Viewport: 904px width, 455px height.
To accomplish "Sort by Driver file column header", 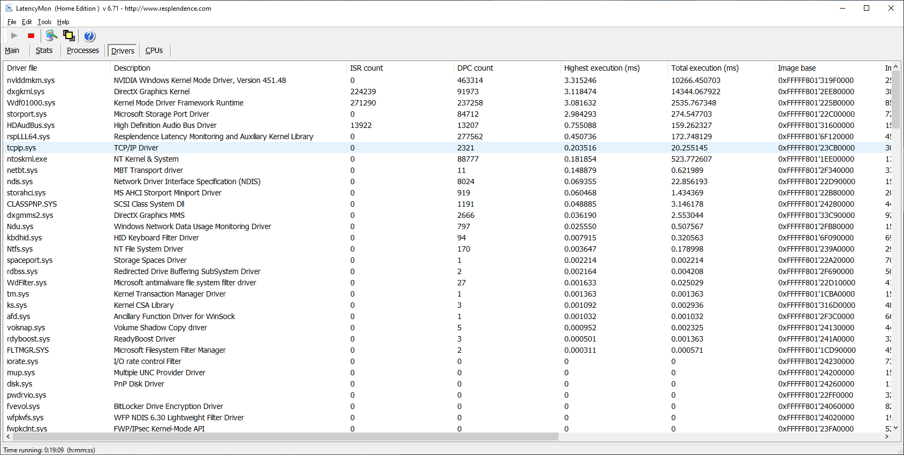I will pyautogui.click(x=57, y=68).
